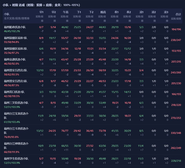Click the 下2 column header
The width and height of the screenshot is (185, 168).
(x=91, y=12)
